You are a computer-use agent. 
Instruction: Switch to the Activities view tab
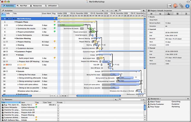[8, 6]
